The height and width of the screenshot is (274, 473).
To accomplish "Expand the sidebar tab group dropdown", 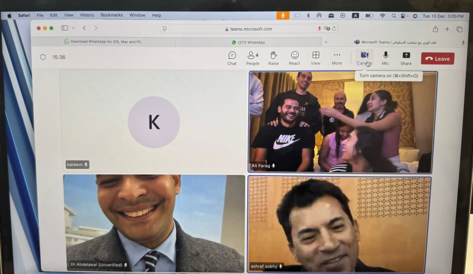I will [x=73, y=28].
